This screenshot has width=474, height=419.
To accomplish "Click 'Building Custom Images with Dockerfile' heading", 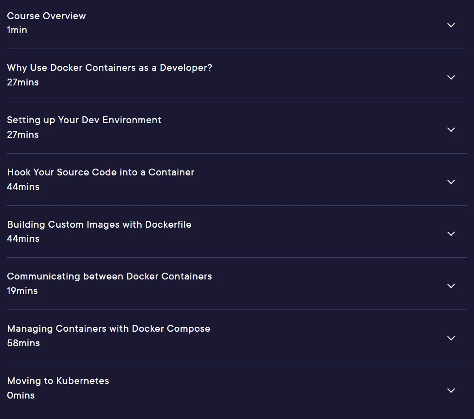I will click(99, 224).
